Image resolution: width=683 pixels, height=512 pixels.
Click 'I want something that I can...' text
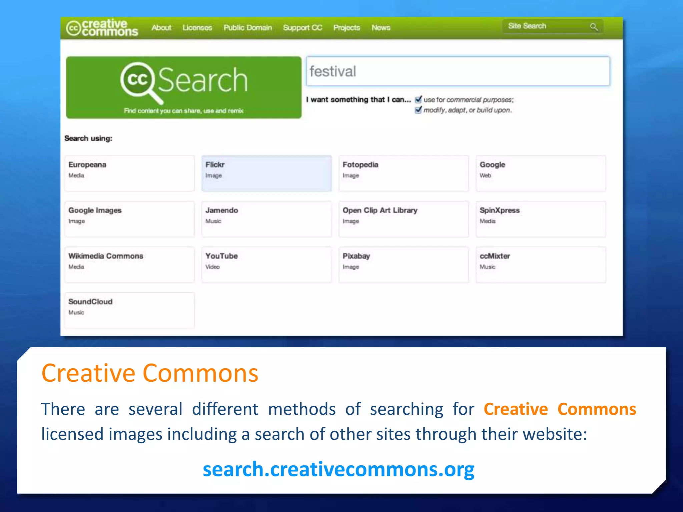[359, 99]
